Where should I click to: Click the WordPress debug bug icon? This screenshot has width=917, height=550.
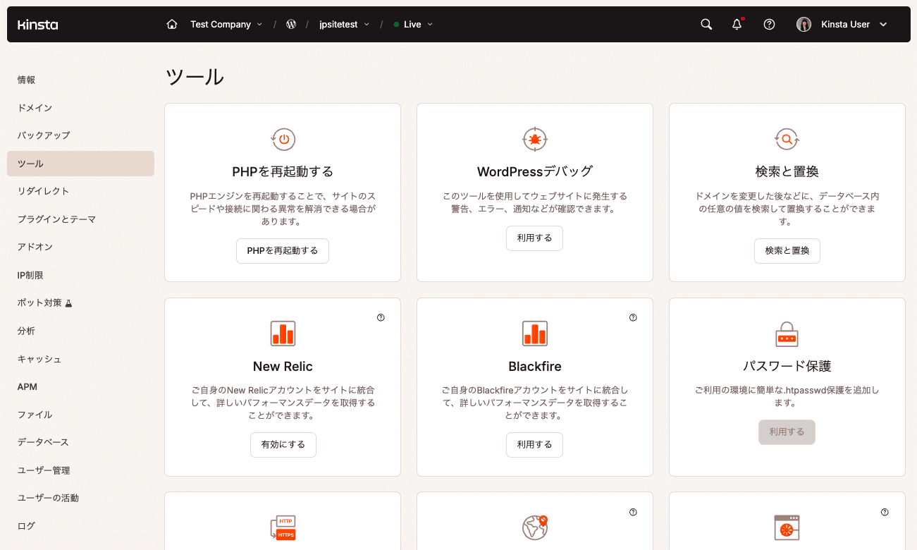535,139
